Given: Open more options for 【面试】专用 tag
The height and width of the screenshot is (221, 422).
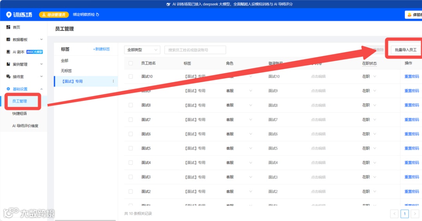Looking at the screenshot, I should pyautogui.click(x=113, y=81).
